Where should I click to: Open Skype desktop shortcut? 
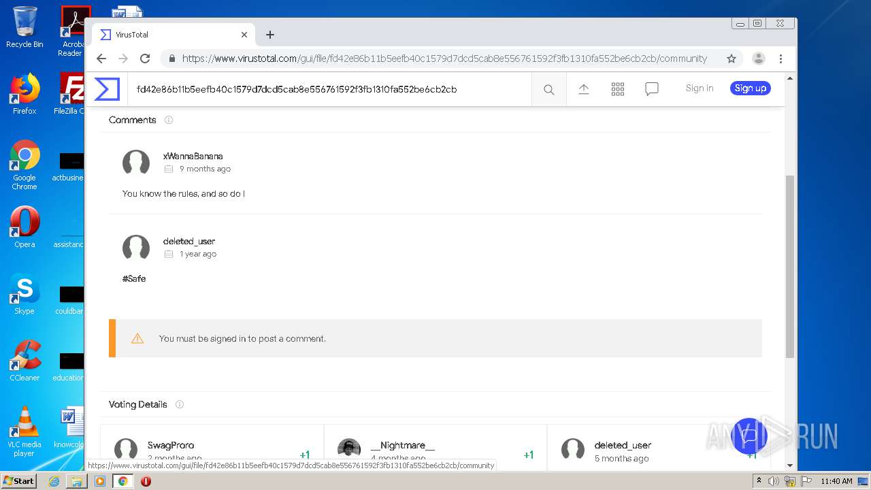pyautogui.click(x=24, y=294)
